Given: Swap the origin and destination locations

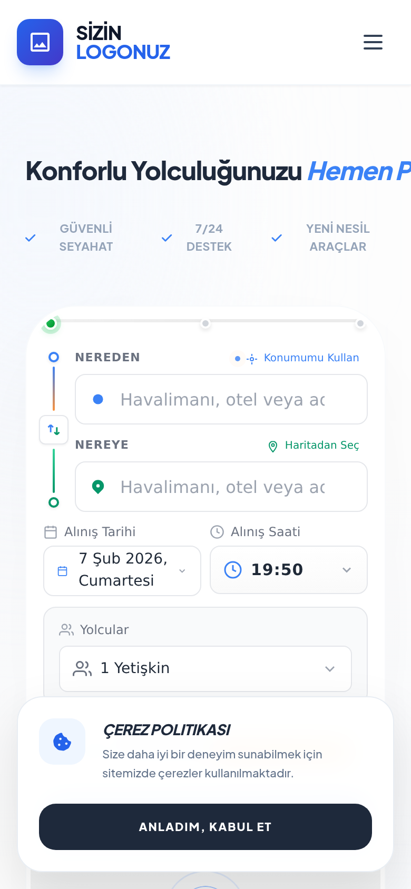Looking at the screenshot, I should 54,430.
